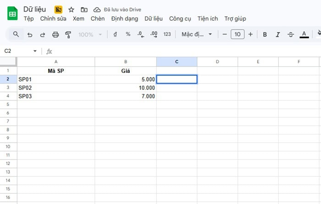Viewport: 321px width, 204px height.
Task: Activate the paint format tool
Action: 68,34
